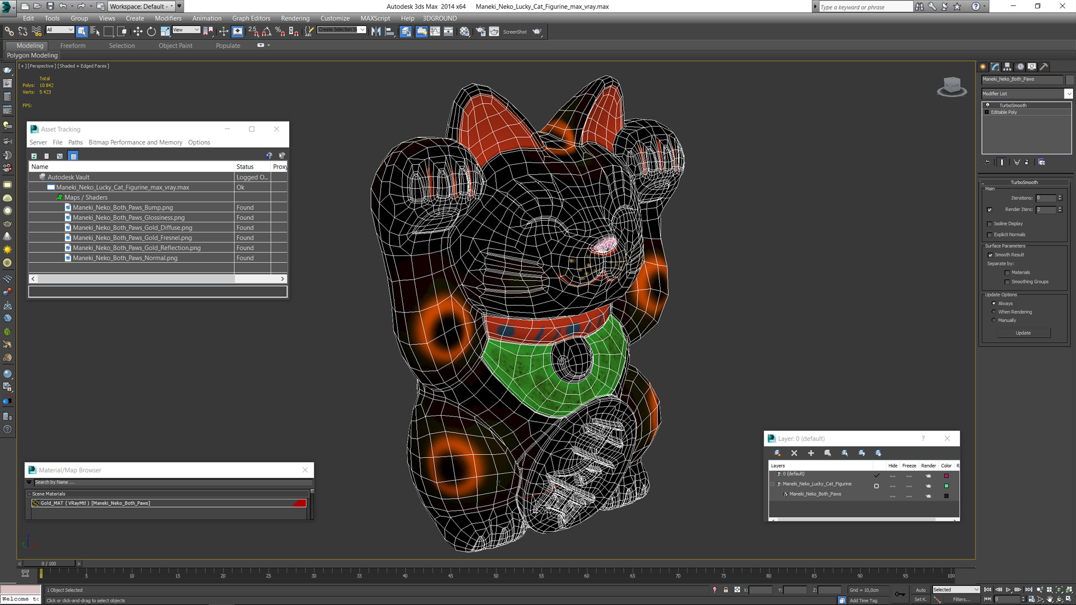Click the ScreenShot toolbar button
This screenshot has height=605, width=1076.
tap(514, 32)
